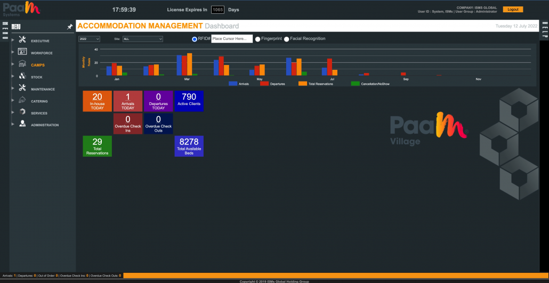Click the Departures red legend swatch

coord(264,84)
